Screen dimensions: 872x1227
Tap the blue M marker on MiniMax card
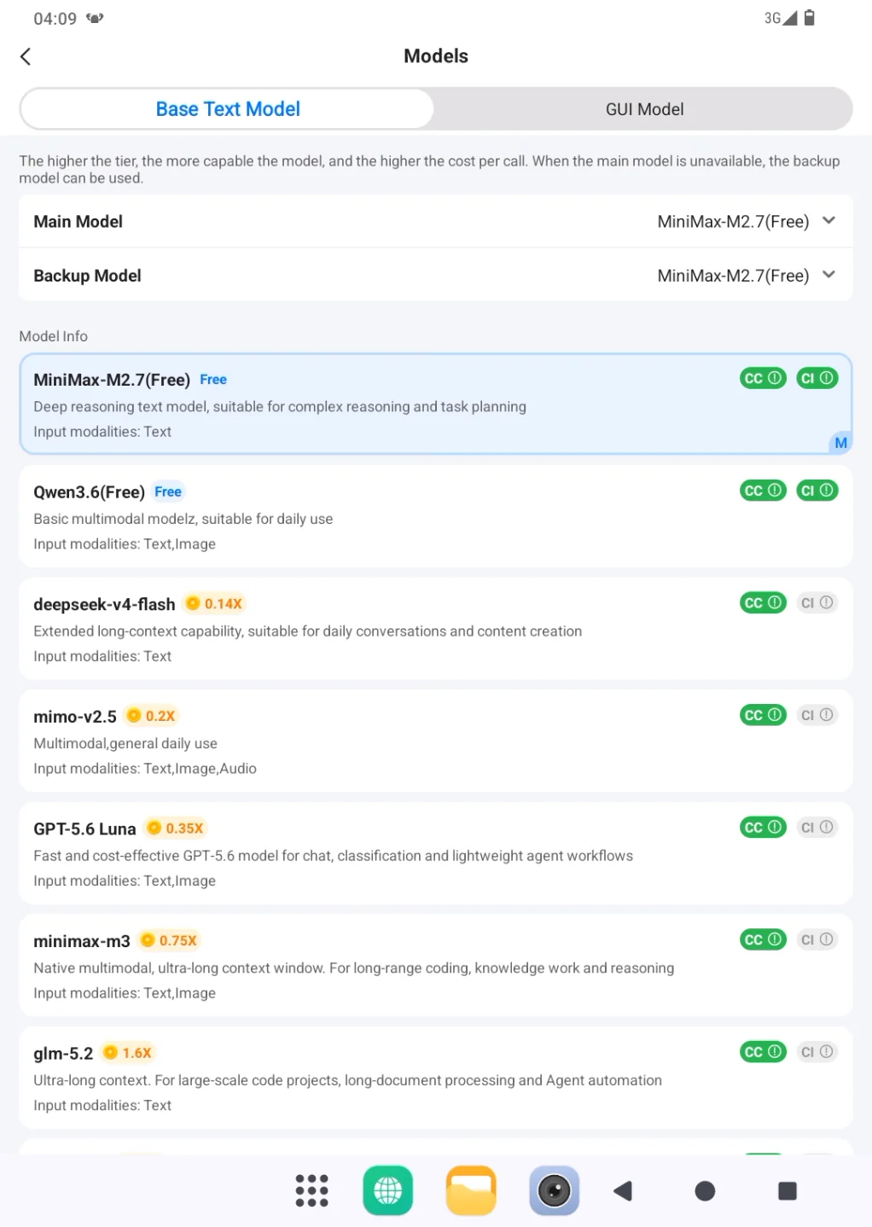pyautogui.click(x=840, y=443)
